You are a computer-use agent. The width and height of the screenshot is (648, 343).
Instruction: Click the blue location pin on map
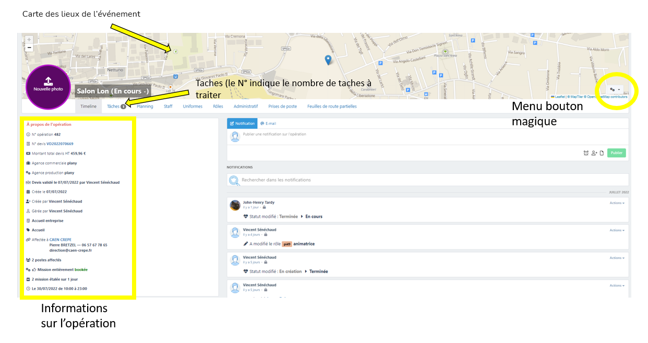coord(328,60)
